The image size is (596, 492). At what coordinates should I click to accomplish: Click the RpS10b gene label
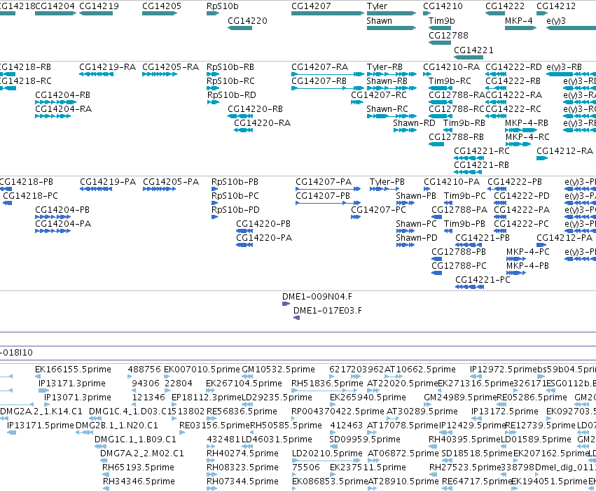[x=222, y=6]
